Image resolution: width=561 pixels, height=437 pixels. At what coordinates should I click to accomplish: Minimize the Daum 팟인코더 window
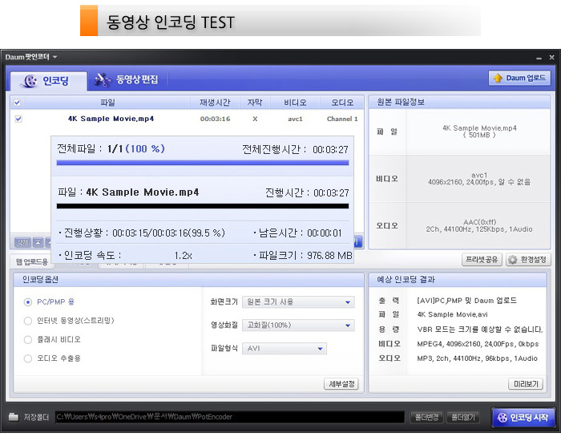coord(539,58)
